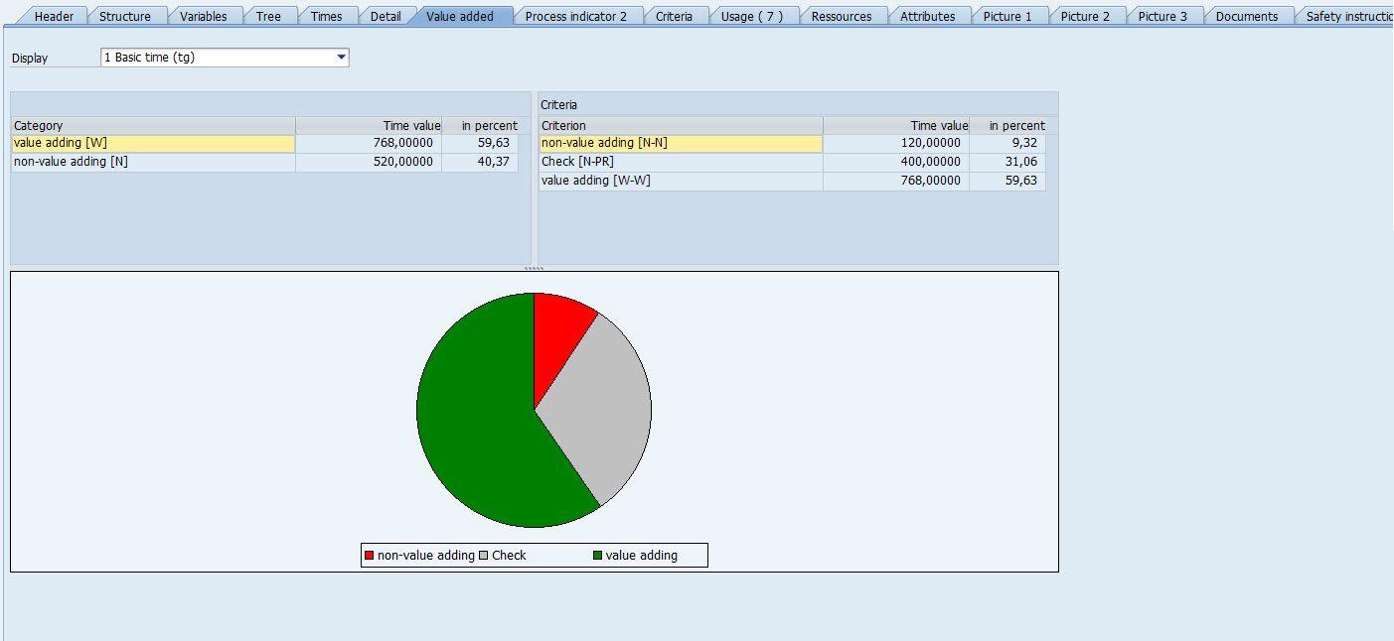Click the red non-value adding legend swatch
The image size is (1394, 641).
tap(370, 556)
